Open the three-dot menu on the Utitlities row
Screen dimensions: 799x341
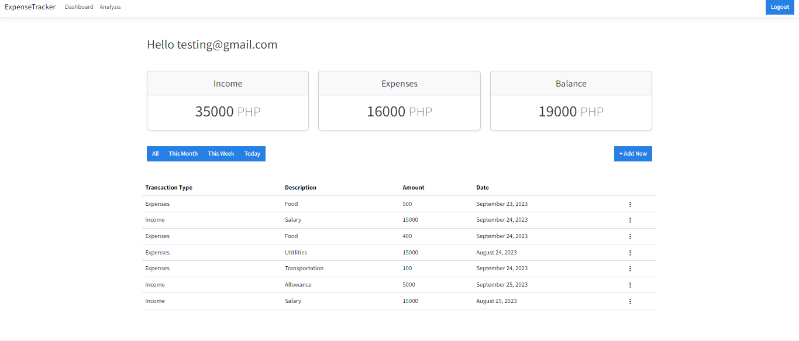pyautogui.click(x=630, y=252)
